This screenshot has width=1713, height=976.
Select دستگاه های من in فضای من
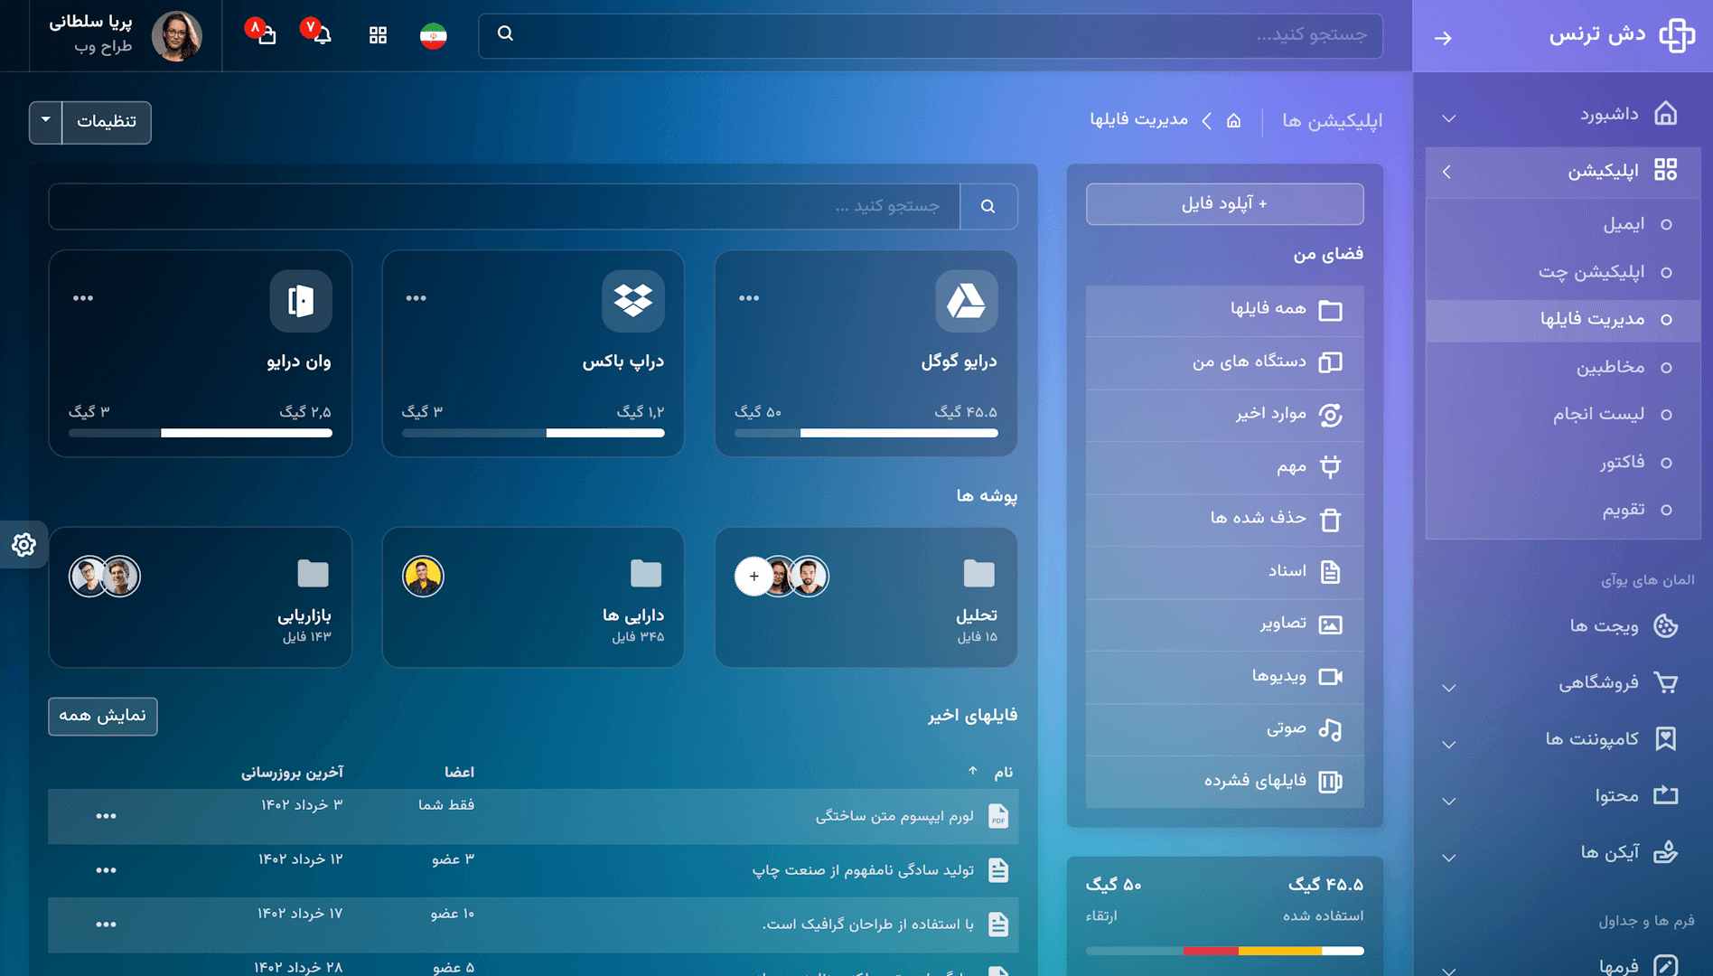pos(1225,362)
